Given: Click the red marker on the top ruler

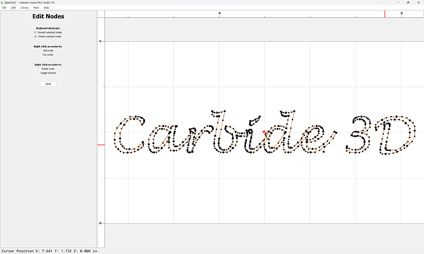Looking at the screenshot, I should (385, 13).
